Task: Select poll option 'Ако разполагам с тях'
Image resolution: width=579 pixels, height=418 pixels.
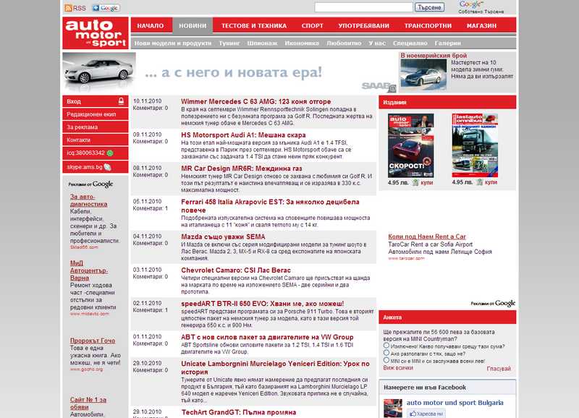Action: point(386,353)
